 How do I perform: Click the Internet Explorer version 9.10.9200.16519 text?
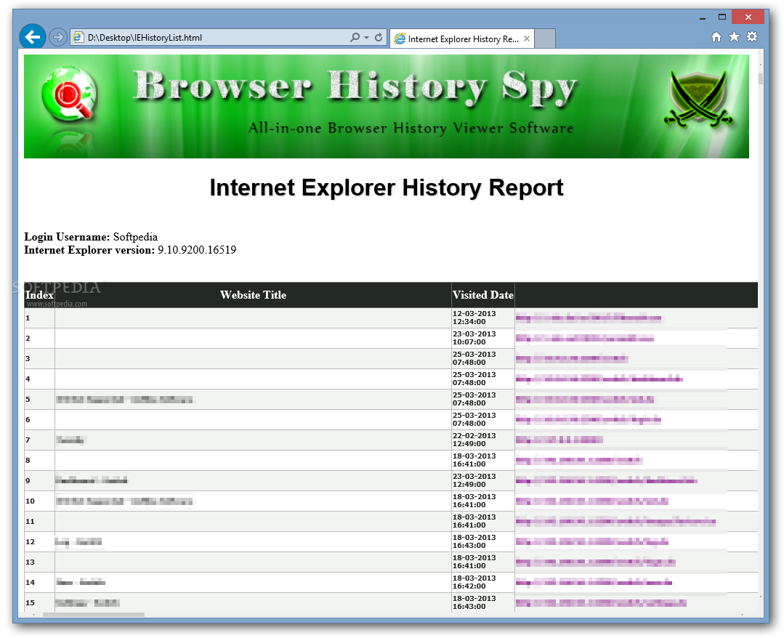pyautogui.click(x=130, y=249)
